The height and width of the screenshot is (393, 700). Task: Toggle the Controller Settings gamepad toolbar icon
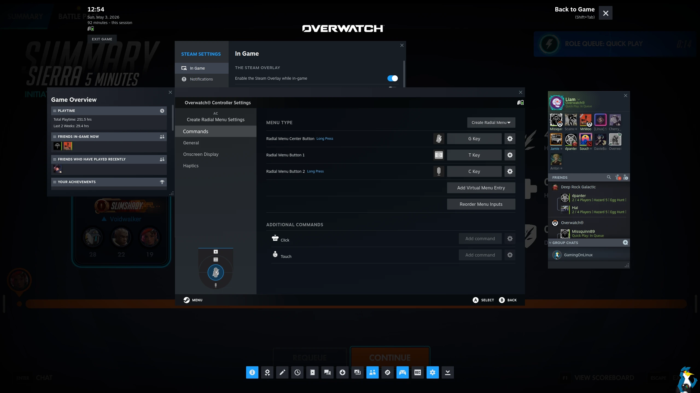pyautogui.click(x=402, y=372)
